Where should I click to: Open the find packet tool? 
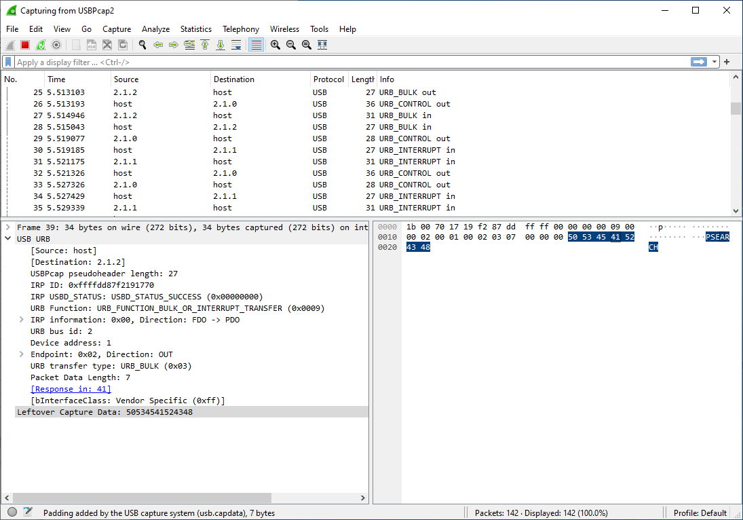[142, 45]
